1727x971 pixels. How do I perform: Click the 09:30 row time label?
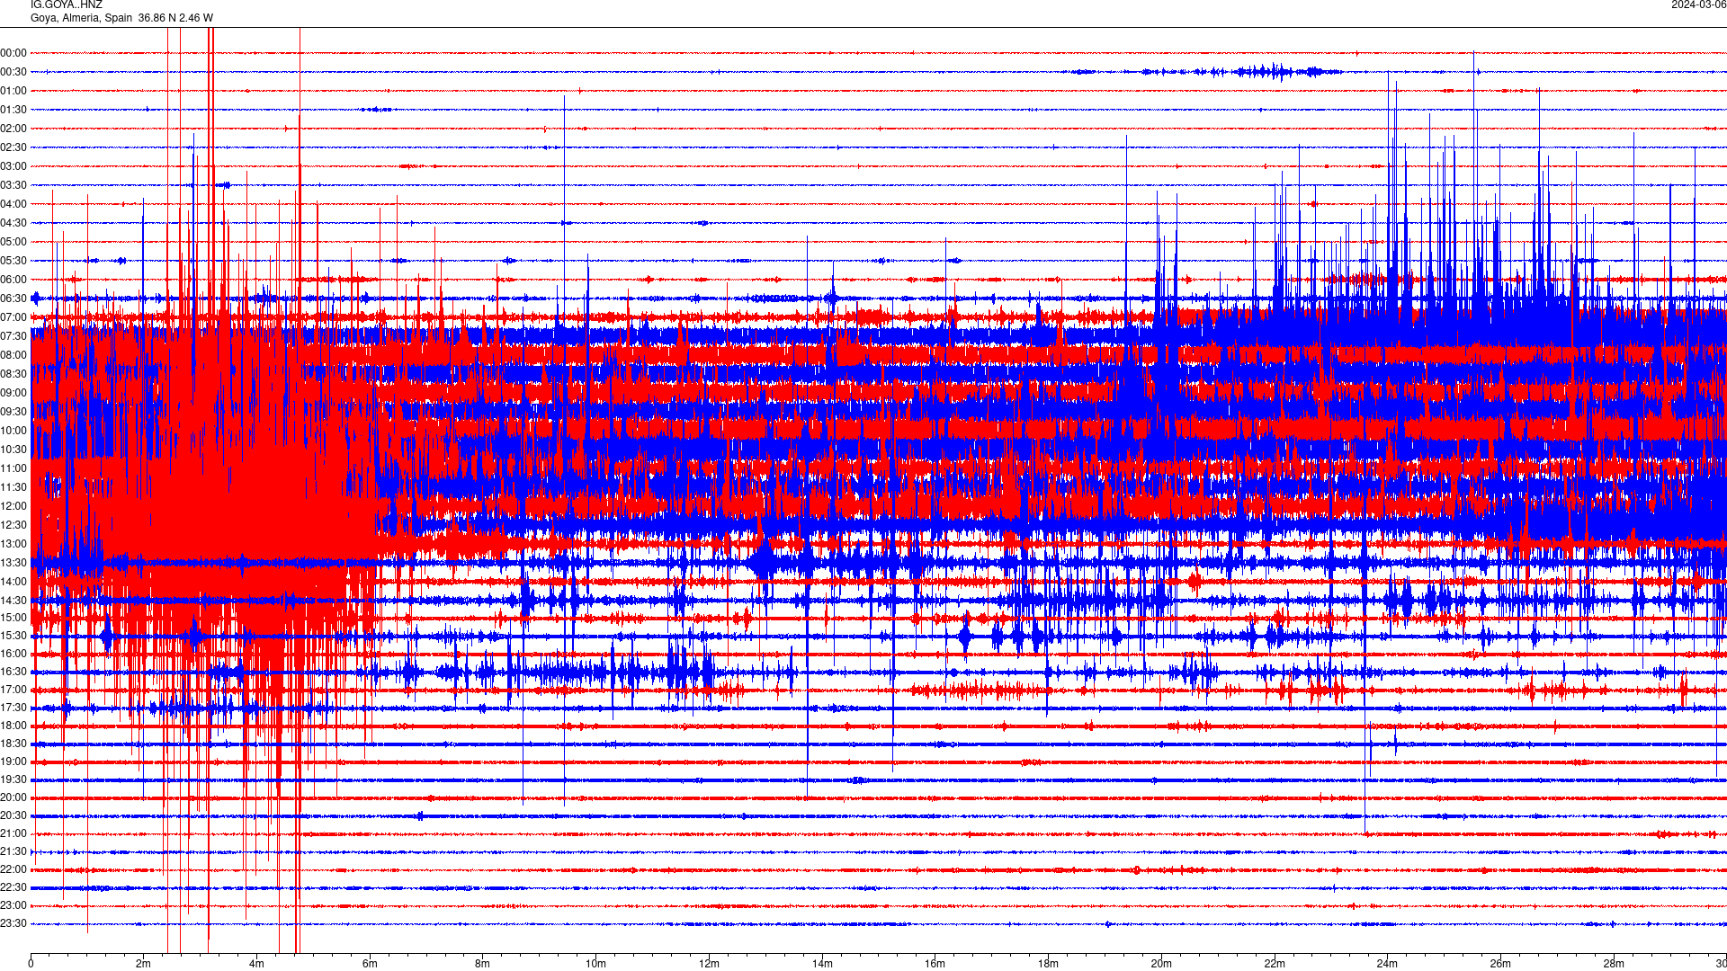(x=13, y=412)
